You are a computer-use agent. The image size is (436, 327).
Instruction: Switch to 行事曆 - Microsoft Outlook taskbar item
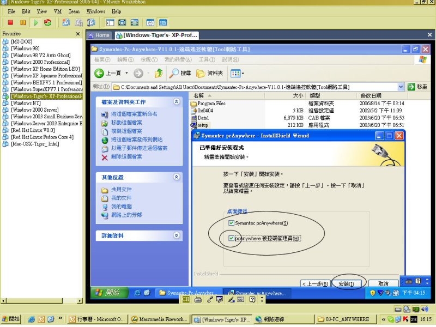(x=98, y=319)
